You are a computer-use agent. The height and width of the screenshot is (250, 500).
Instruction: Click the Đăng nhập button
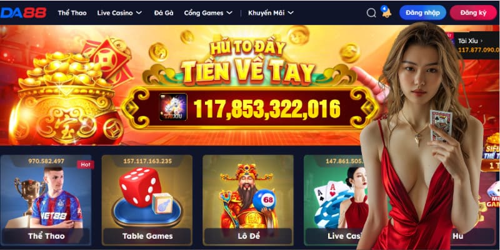click(x=422, y=12)
